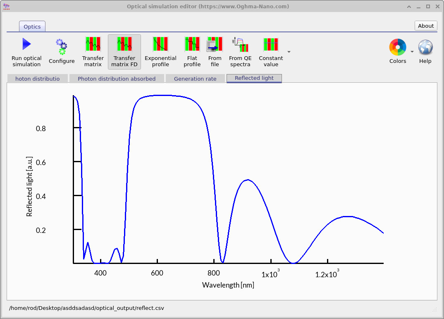Choose the Exponential profile model
Image resolution: width=444 pixels, height=319 pixels.
pyautogui.click(x=160, y=52)
